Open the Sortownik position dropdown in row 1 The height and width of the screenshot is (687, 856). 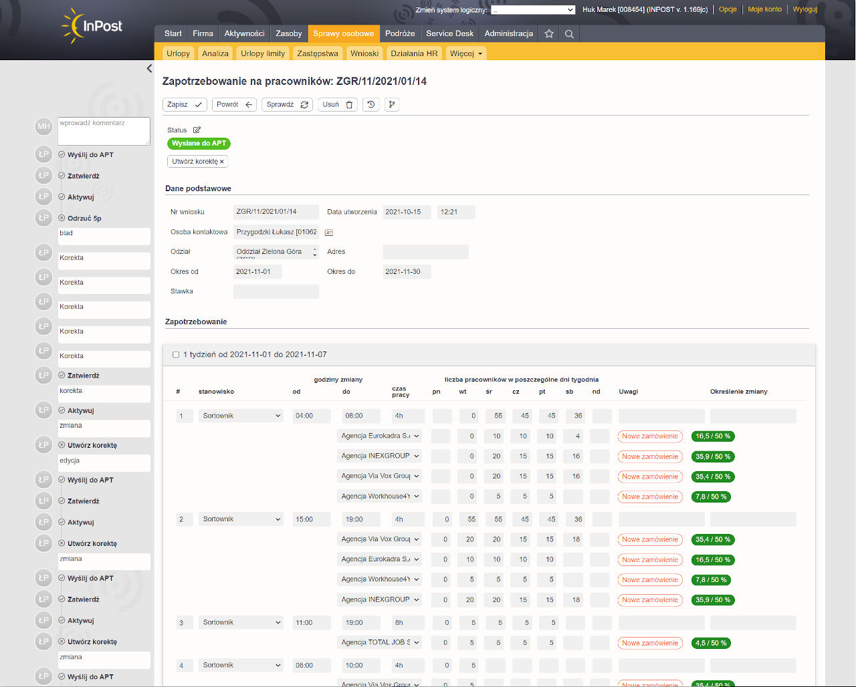pos(241,416)
